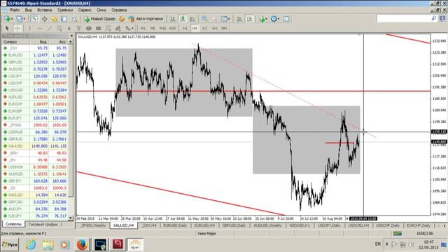Toggle the Авто-торговля button
This screenshot has height=252, width=448.
coord(146,19)
